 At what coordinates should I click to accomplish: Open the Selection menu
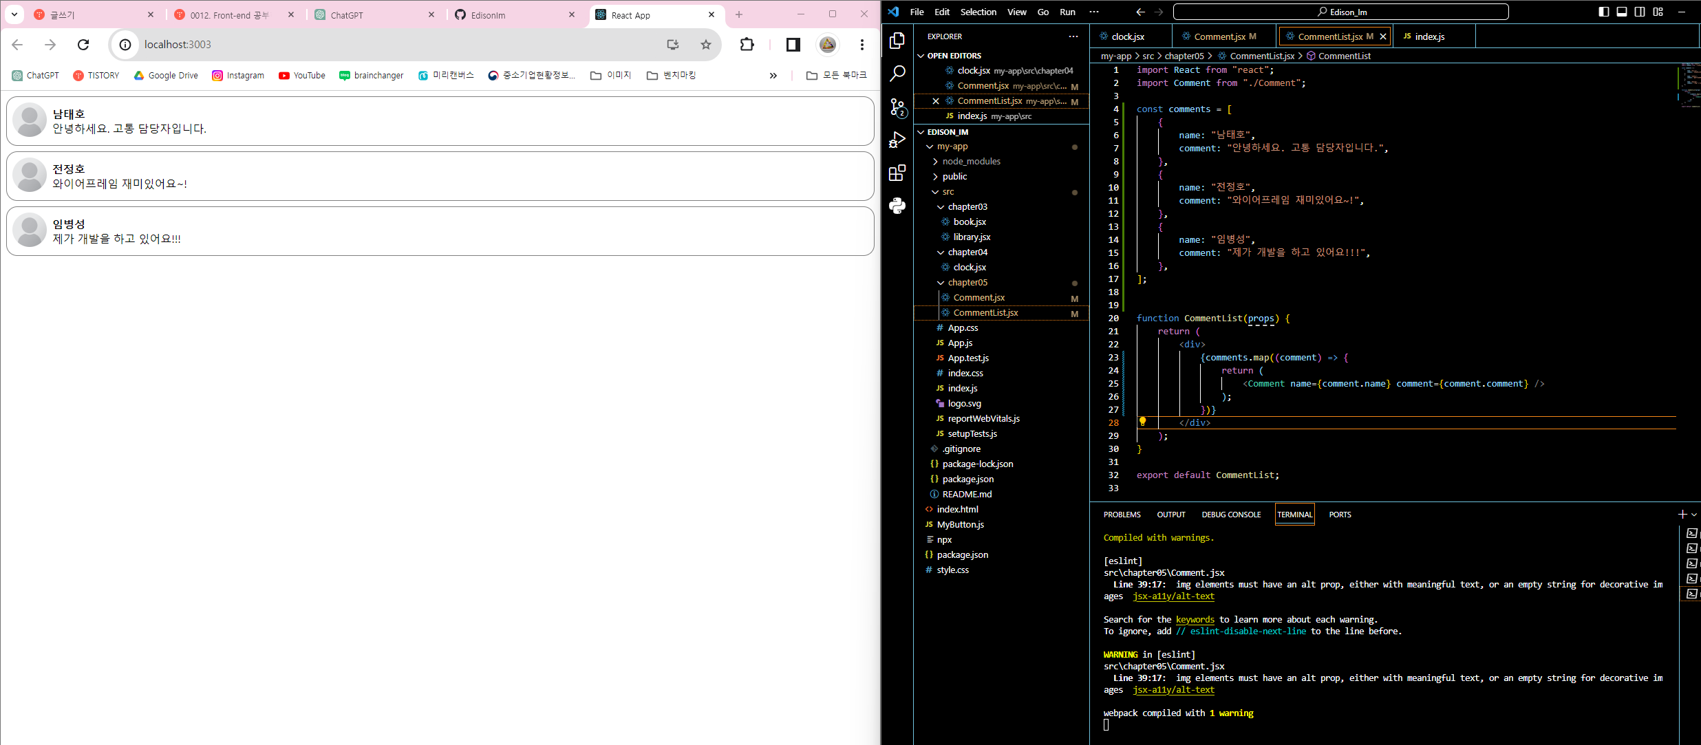coord(978,12)
